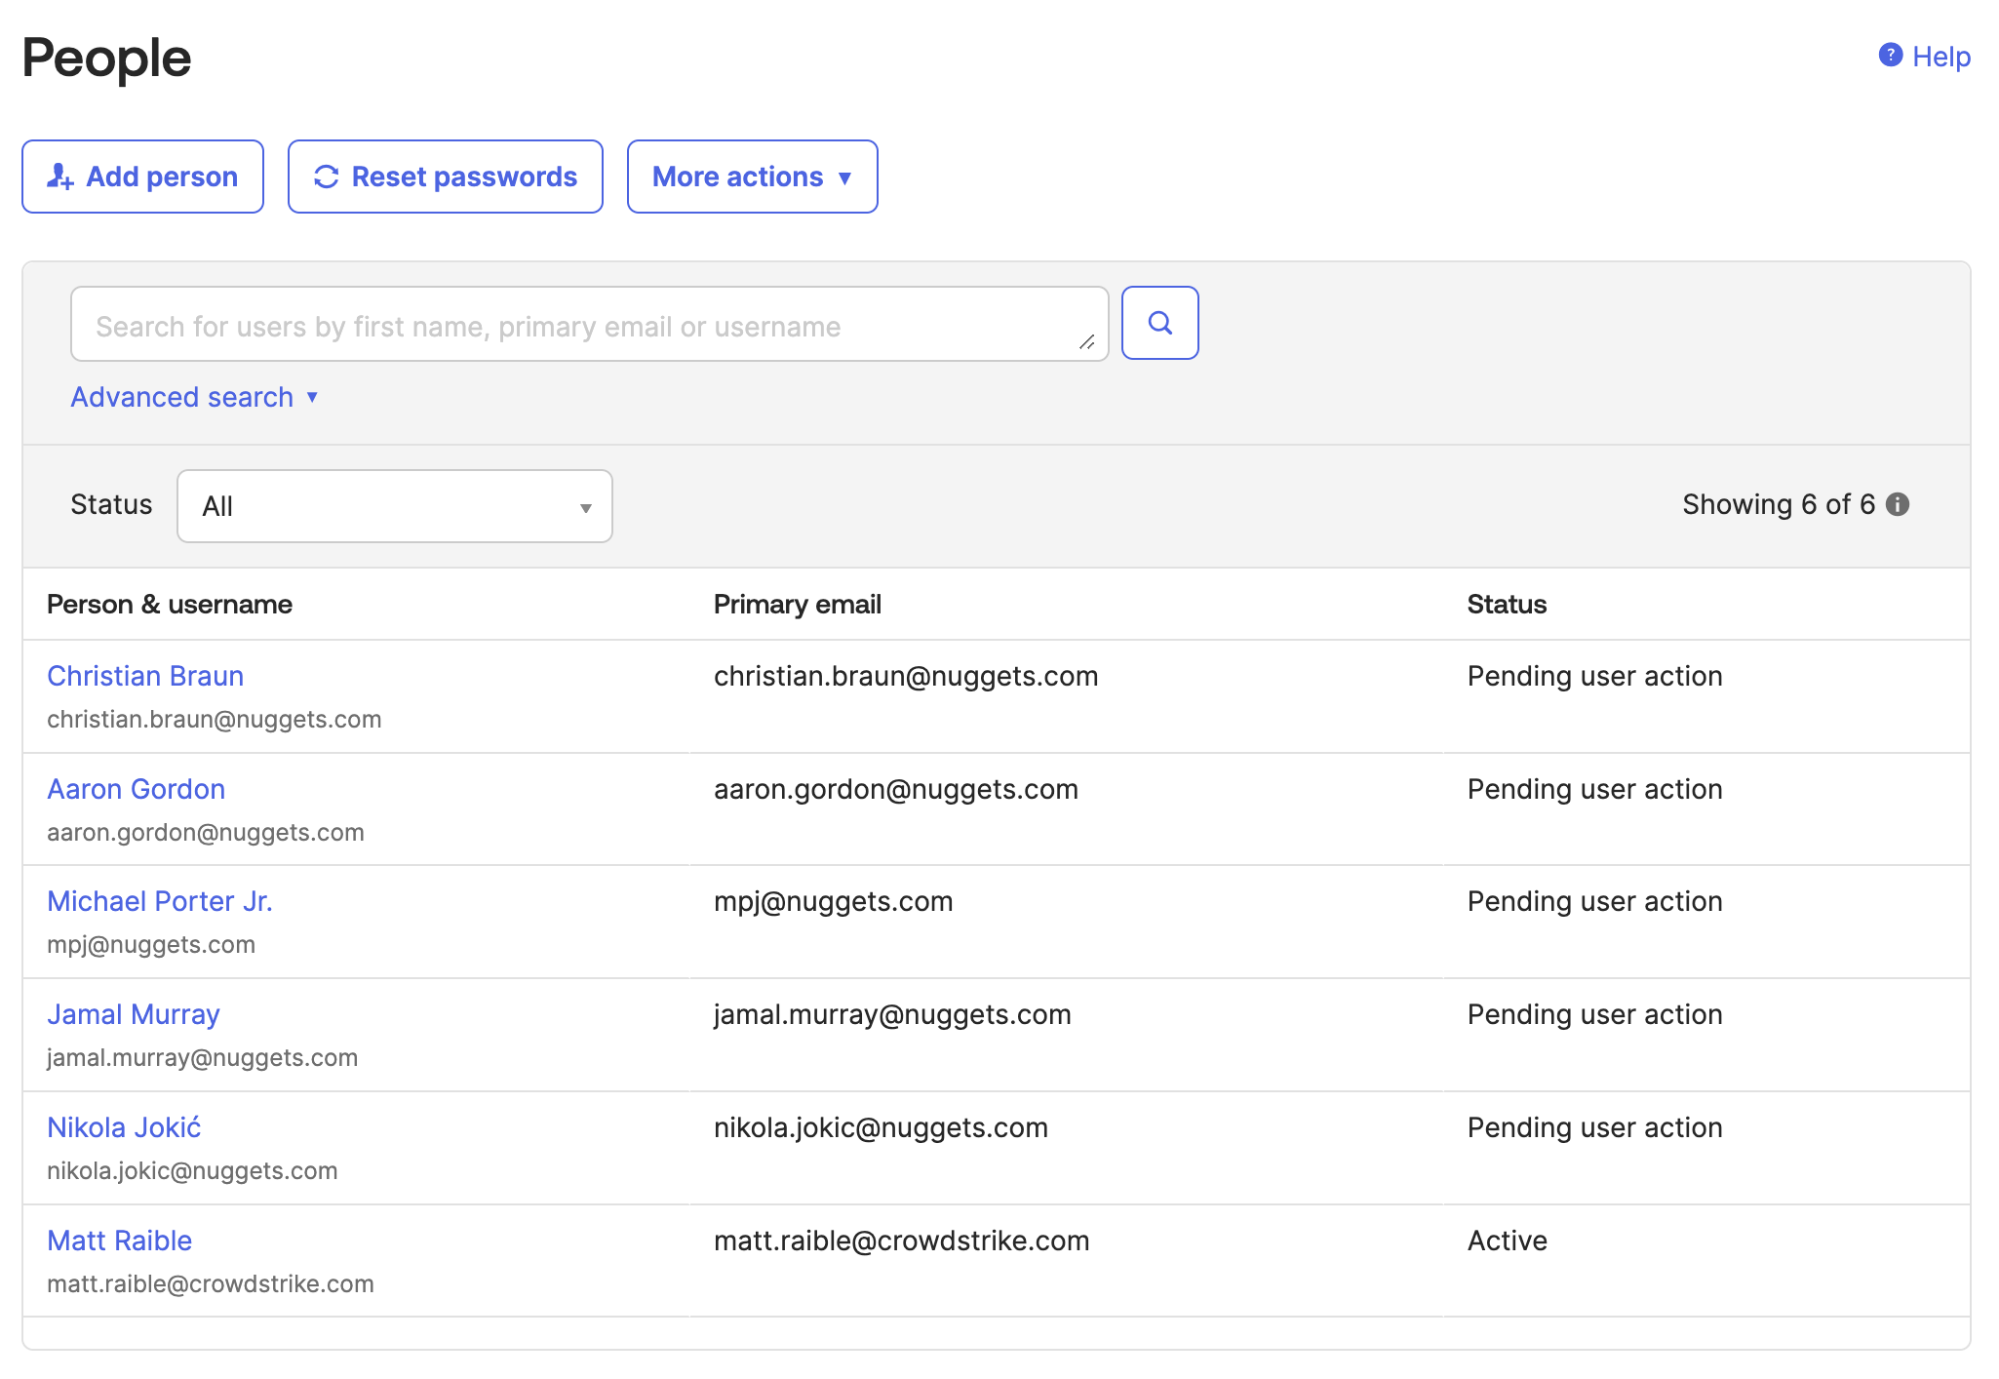The image size is (1999, 1379).
Task: Open Nikola Jokić's profile link
Action: click(124, 1127)
